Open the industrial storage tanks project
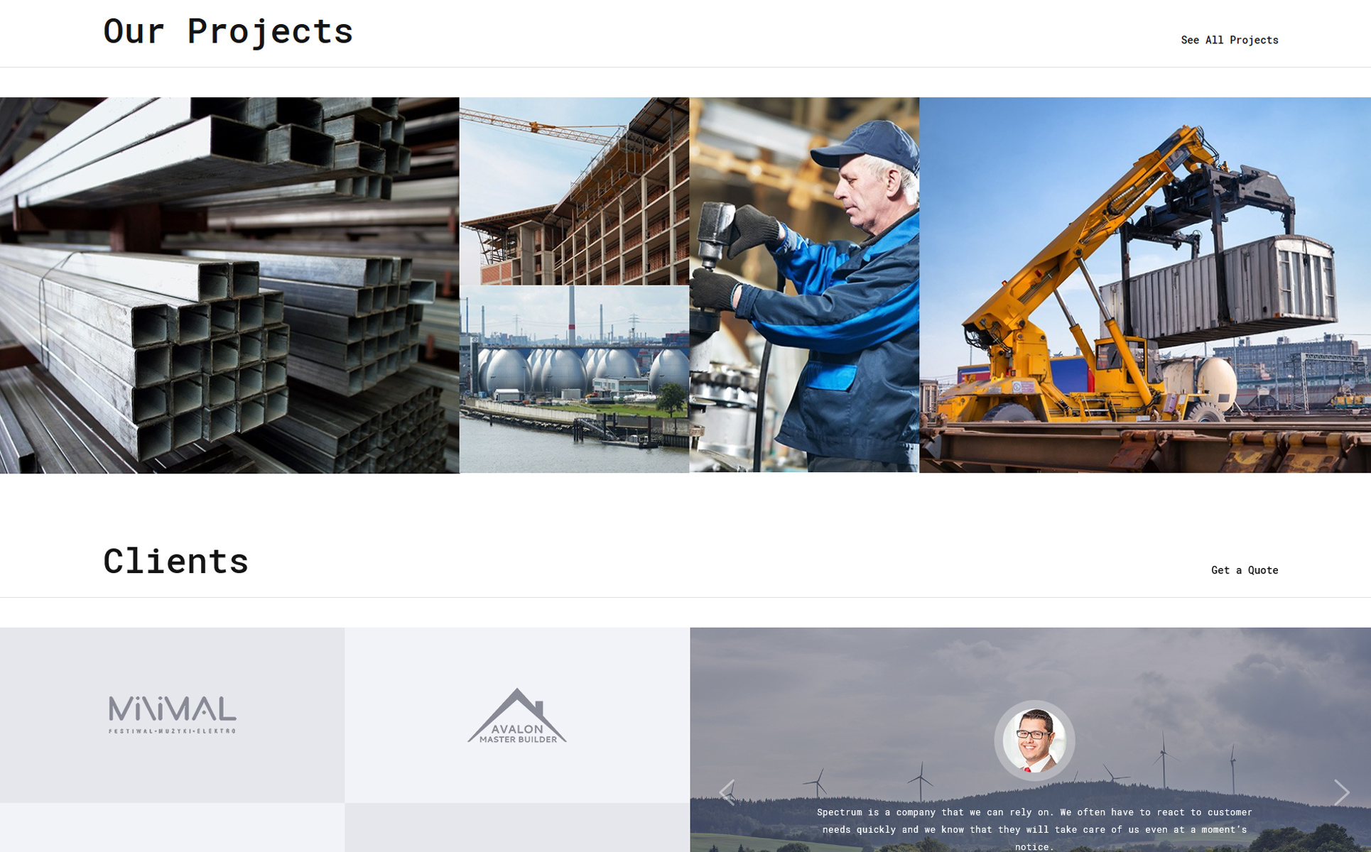The width and height of the screenshot is (1371, 852). 574,379
